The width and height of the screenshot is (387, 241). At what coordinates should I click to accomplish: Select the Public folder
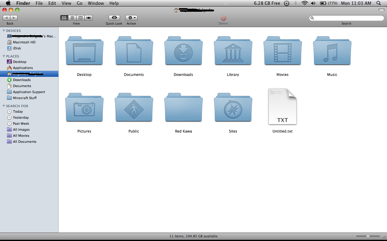click(x=134, y=107)
